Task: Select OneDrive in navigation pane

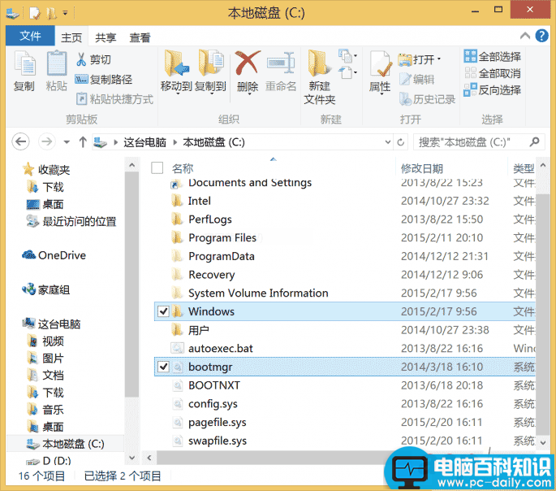Action: [x=54, y=255]
